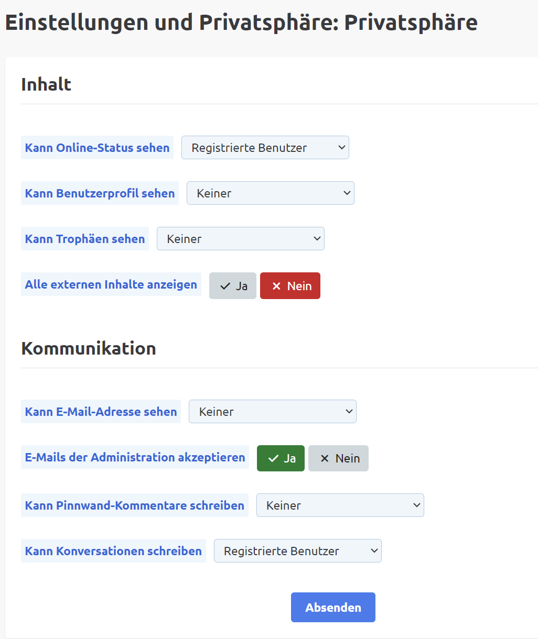This screenshot has height=639, width=538.
Task: Open the Kann Online-Status sehen dropdown
Action: tap(265, 148)
